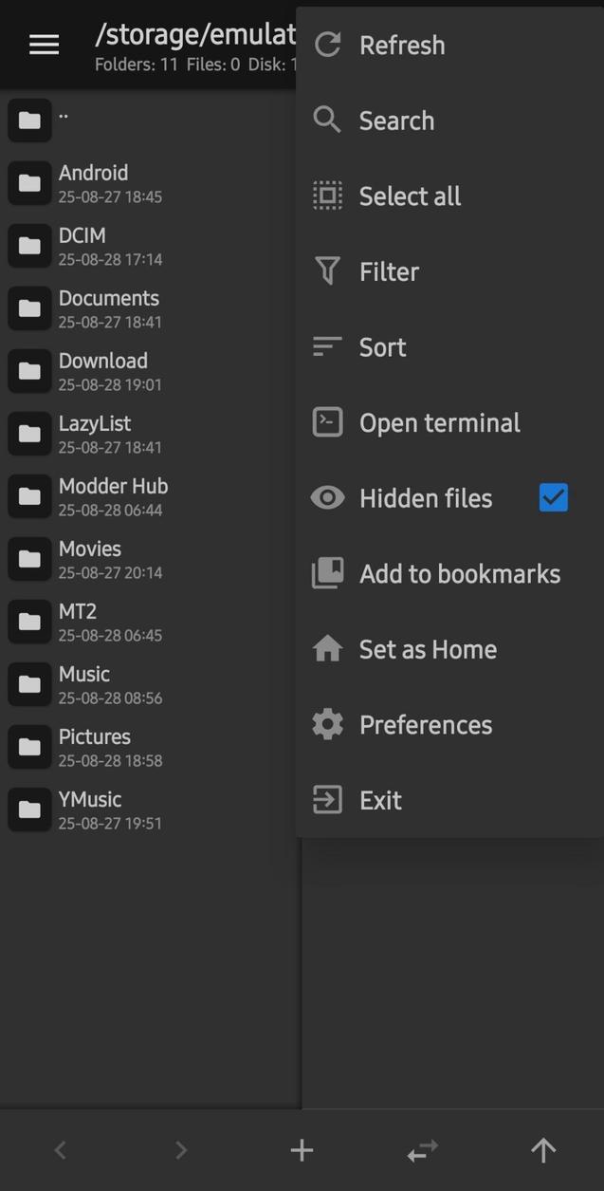Click the Modder Hub folder name
604x1191 pixels.
113,486
